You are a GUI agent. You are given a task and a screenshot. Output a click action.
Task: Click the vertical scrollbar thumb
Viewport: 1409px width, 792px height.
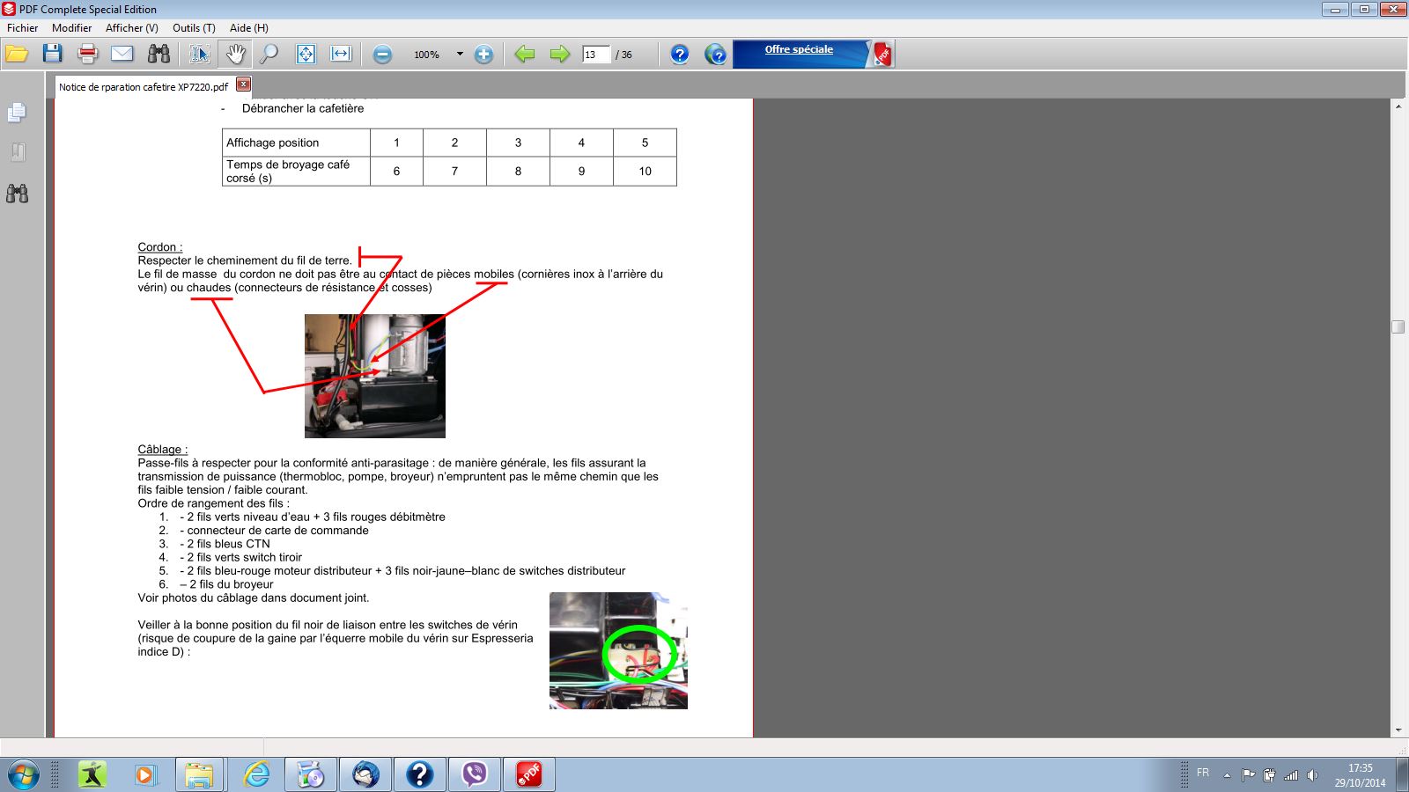(x=1398, y=326)
